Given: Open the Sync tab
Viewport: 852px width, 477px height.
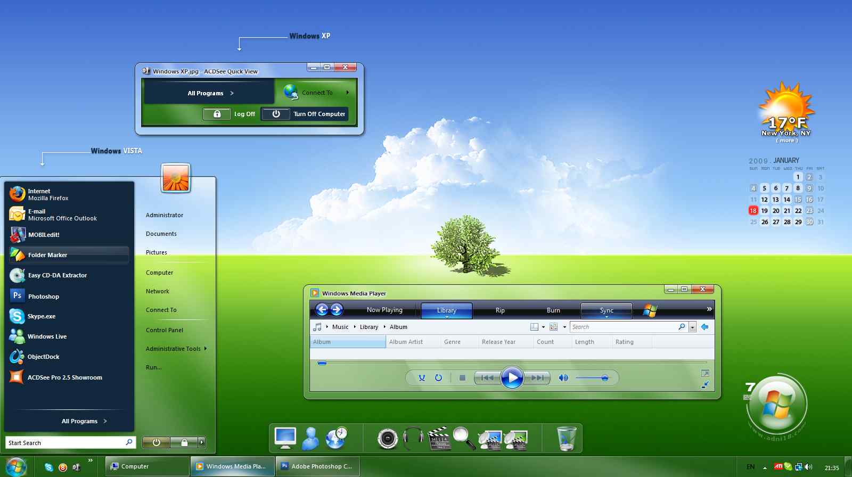Looking at the screenshot, I should tap(607, 310).
